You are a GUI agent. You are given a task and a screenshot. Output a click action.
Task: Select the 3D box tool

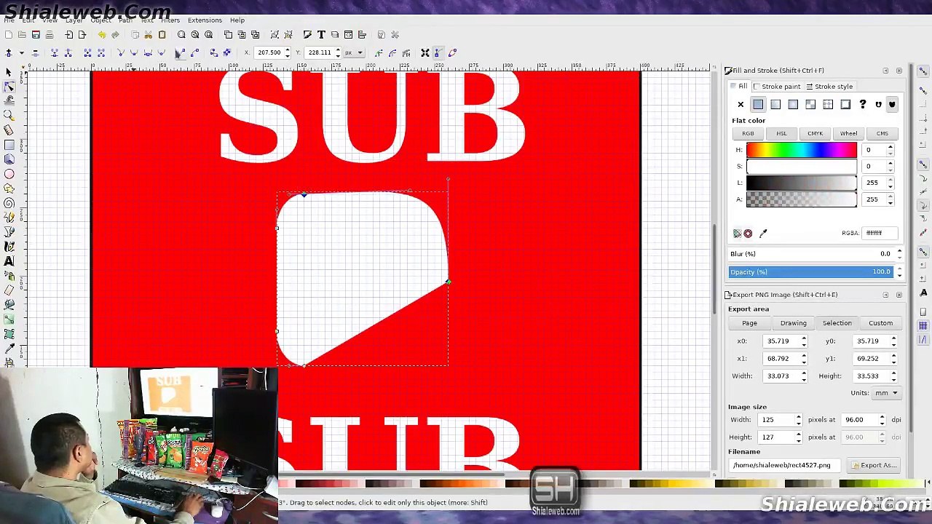[9, 159]
